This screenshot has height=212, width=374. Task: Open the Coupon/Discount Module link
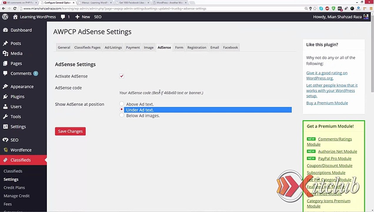pos(329,165)
